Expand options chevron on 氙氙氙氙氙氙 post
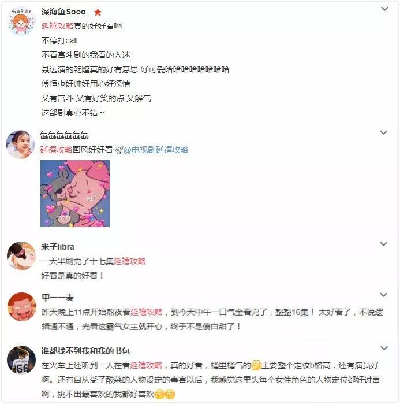Screen dimensions: 400x404 pos(383,132)
